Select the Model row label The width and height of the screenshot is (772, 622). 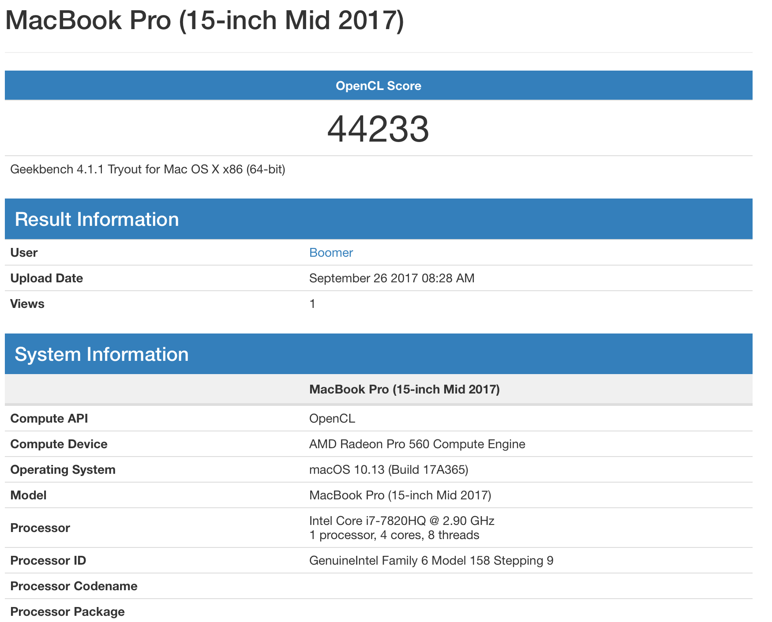[x=28, y=495]
